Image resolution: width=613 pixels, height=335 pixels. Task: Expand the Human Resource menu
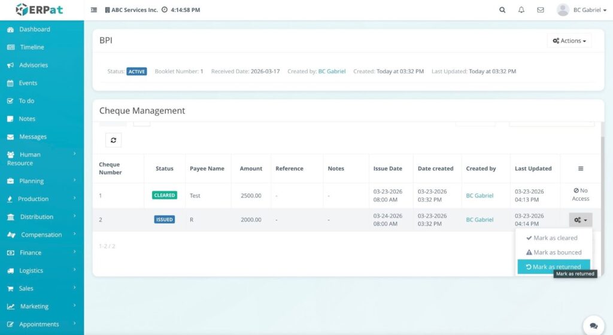[x=41, y=159]
